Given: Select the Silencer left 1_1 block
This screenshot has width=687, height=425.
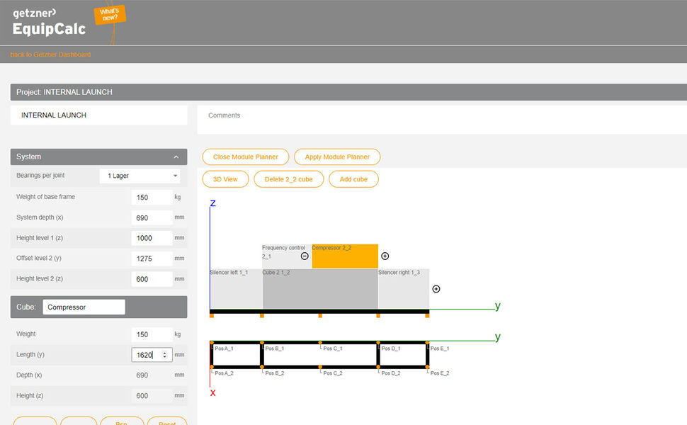Looking at the screenshot, I should tap(235, 289).
